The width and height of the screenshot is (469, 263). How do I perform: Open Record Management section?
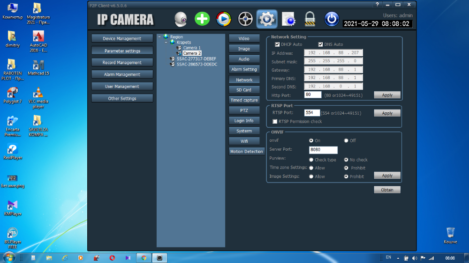(122, 62)
